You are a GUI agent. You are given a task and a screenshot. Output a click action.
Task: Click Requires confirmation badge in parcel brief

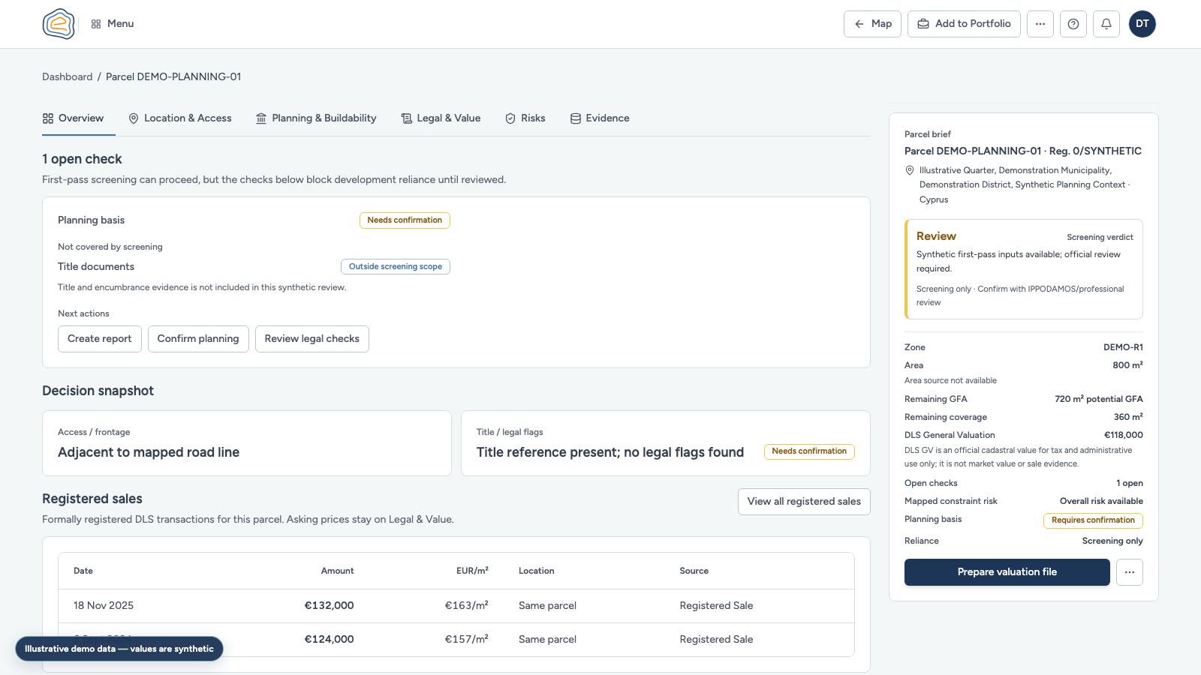coord(1093,520)
